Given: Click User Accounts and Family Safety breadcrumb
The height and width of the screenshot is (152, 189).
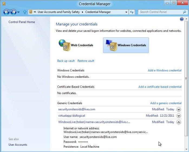Looking at the screenshot, I should point(58,12).
